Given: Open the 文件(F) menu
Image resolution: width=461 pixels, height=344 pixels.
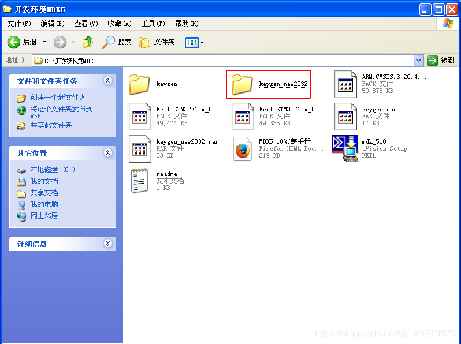Looking at the screenshot, I should point(19,24).
